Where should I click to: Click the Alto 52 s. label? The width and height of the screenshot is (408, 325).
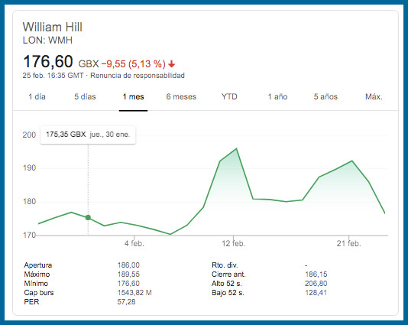(x=227, y=284)
